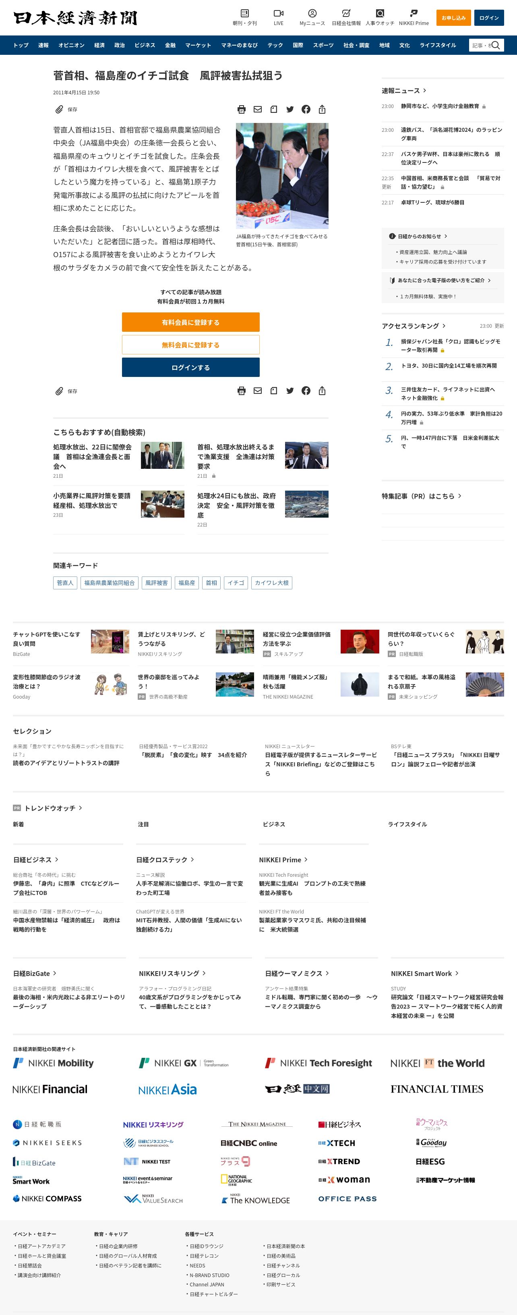This screenshot has height=1315, width=517.
Task: Click the header ログイン button
Action: coord(489,18)
